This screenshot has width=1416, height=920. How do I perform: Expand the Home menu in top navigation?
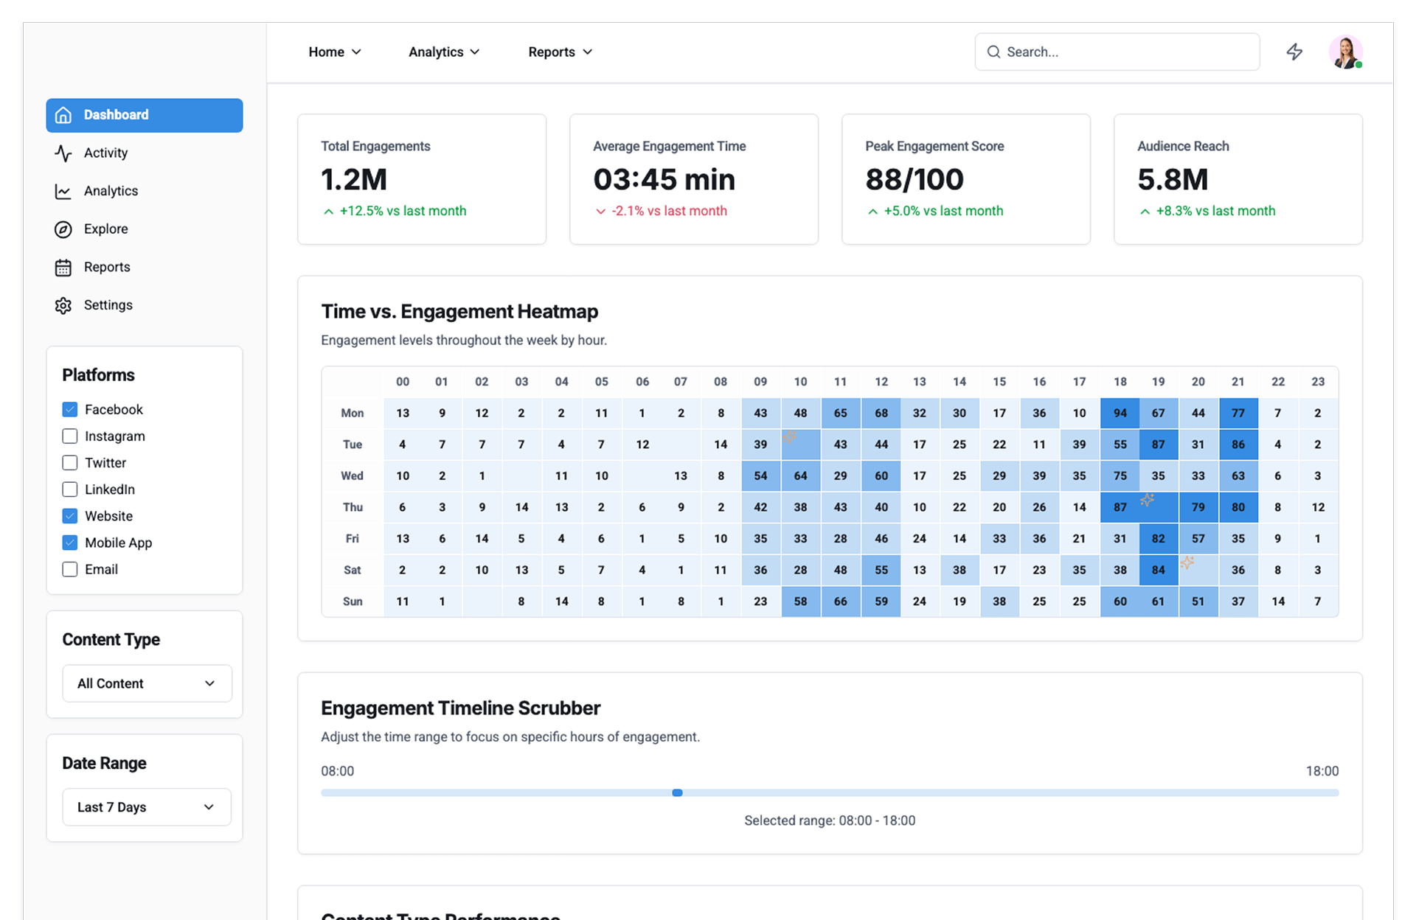[x=335, y=52]
